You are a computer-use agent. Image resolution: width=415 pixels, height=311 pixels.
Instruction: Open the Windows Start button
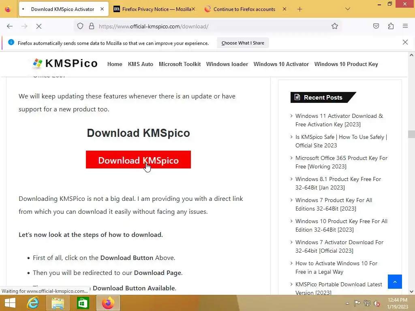[10, 303]
